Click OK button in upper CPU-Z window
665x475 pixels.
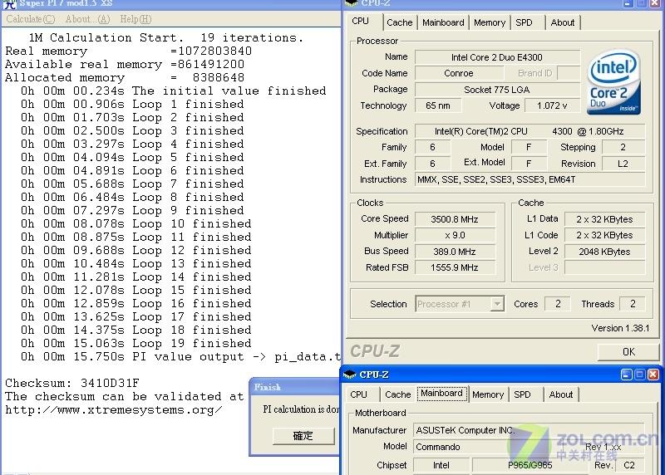[628, 352]
